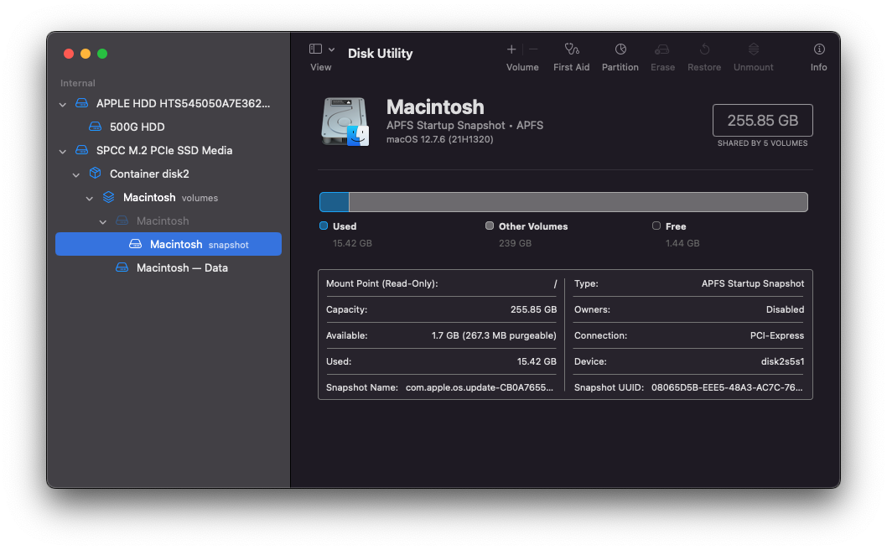The image size is (887, 550).
Task: Click the Add Volume plus button
Action: coord(511,49)
